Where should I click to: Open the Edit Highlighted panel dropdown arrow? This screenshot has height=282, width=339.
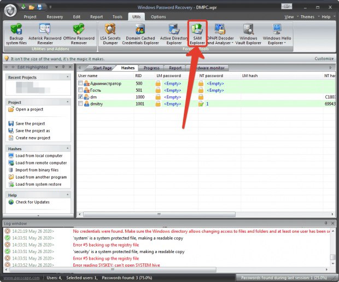click(56, 67)
